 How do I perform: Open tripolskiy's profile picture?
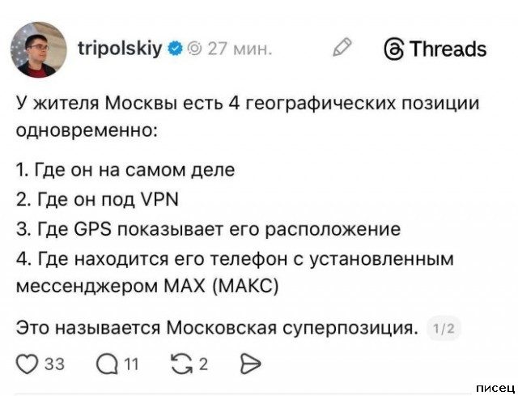tap(38, 49)
